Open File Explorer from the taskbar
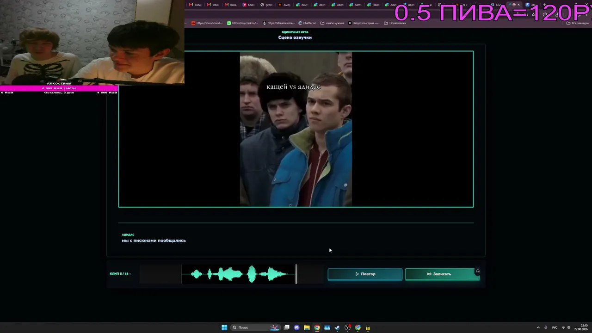592x333 pixels. coord(307,327)
